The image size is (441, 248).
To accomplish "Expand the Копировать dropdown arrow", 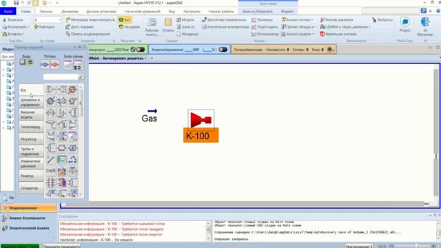I will click(29, 27).
